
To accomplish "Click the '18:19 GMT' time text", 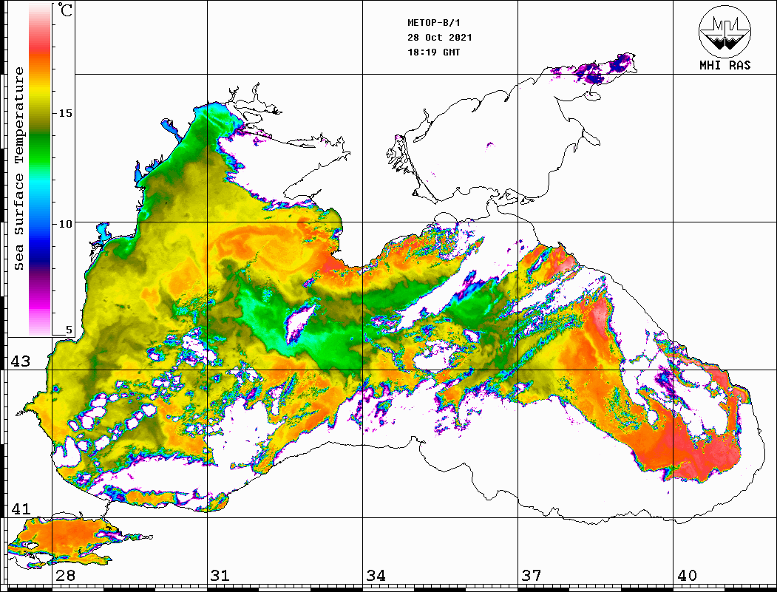I will (x=433, y=52).
